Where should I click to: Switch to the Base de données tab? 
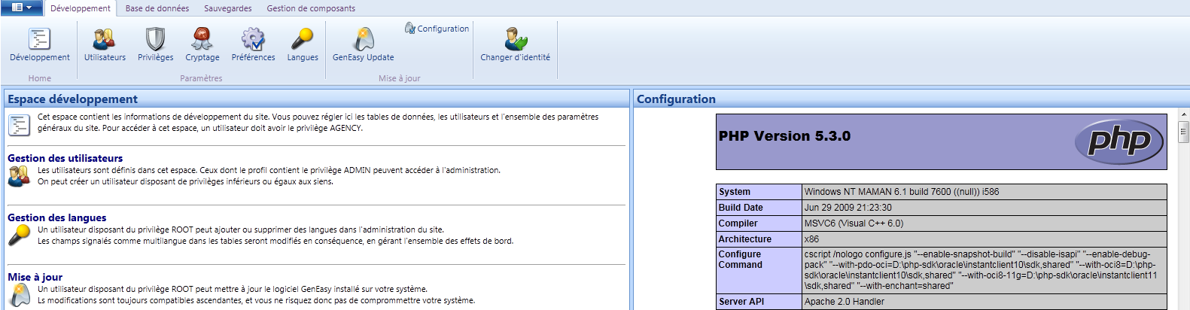(x=157, y=8)
